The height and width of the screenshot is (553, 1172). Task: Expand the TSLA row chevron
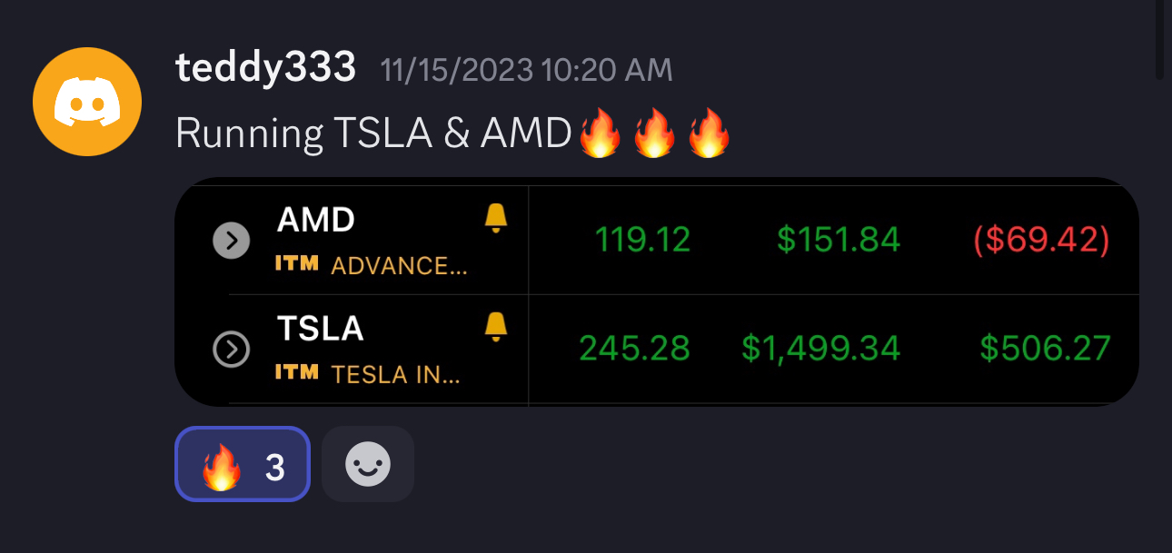(x=231, y=349)
